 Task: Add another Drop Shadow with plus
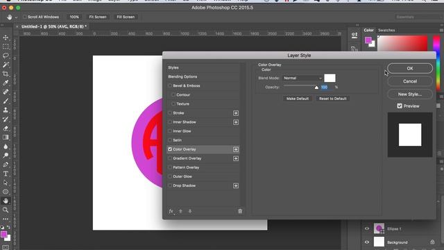236,185
